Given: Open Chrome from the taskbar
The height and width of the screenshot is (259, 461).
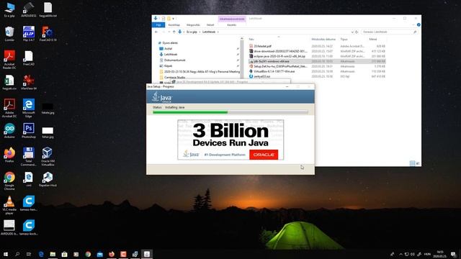Looking at the screenshot, I should (88, 254).
